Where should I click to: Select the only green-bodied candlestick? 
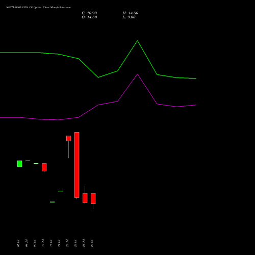coord(20,164)
